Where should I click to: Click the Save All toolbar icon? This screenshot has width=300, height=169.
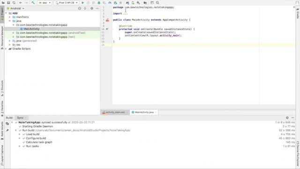coord(8,3)
